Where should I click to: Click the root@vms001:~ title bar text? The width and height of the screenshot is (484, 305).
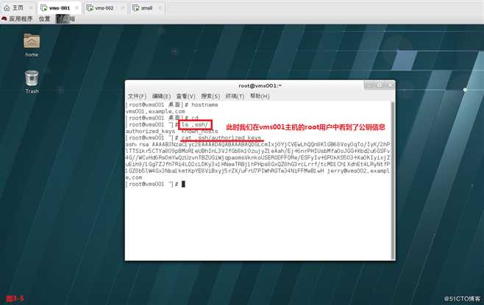click(260, 86)
